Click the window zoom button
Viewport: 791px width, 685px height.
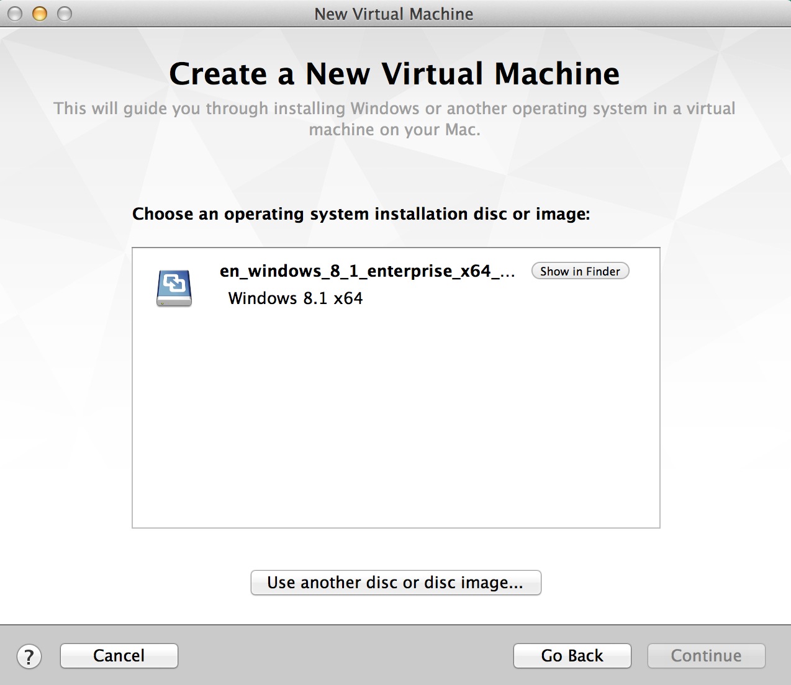[65, 14]
